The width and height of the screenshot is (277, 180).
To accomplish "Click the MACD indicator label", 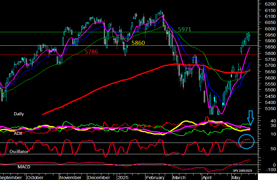I will (x=24, y=167).
